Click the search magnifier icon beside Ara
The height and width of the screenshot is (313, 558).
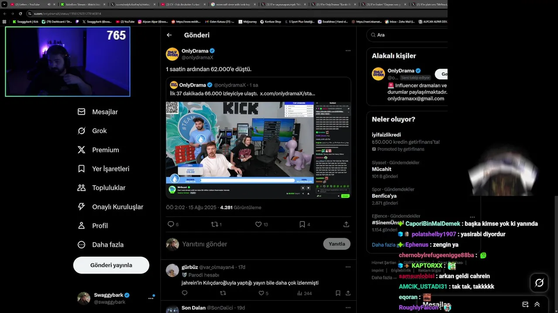[374, 35]
